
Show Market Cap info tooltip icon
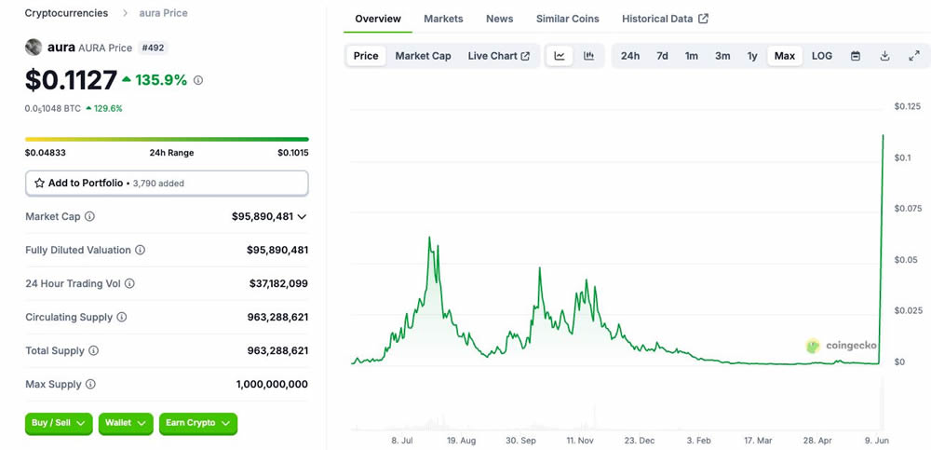[89, 216]
